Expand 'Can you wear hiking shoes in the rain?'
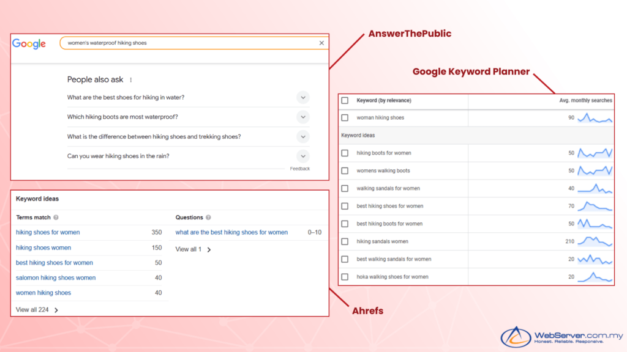The height and width of the screenshot is (352, 627). tap(302, 156)
